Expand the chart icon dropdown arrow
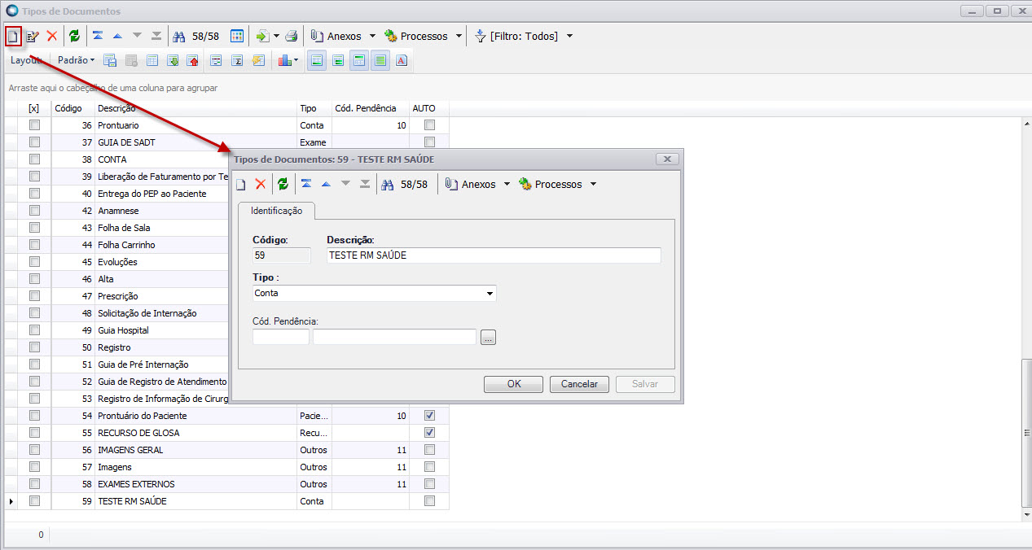 296,60
